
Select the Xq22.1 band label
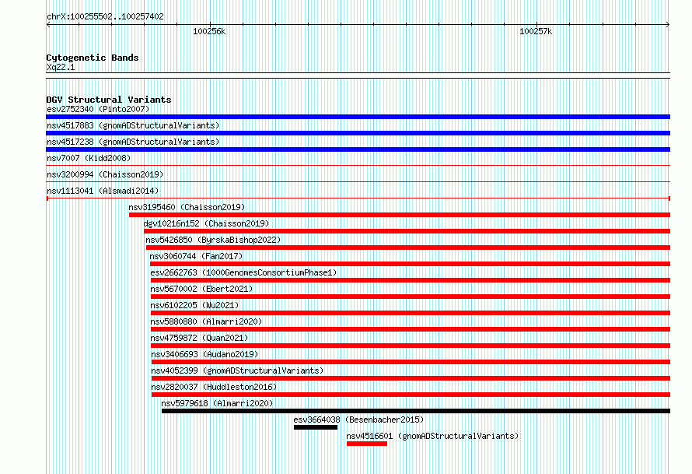point(61,67)
